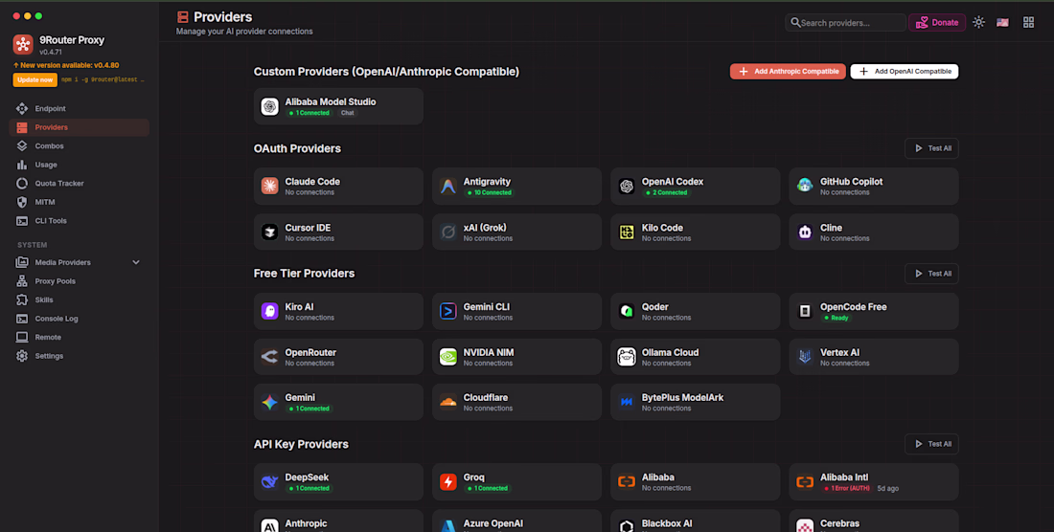
Task: Click the xAI (Grok) icon
Action: [448, 233]
